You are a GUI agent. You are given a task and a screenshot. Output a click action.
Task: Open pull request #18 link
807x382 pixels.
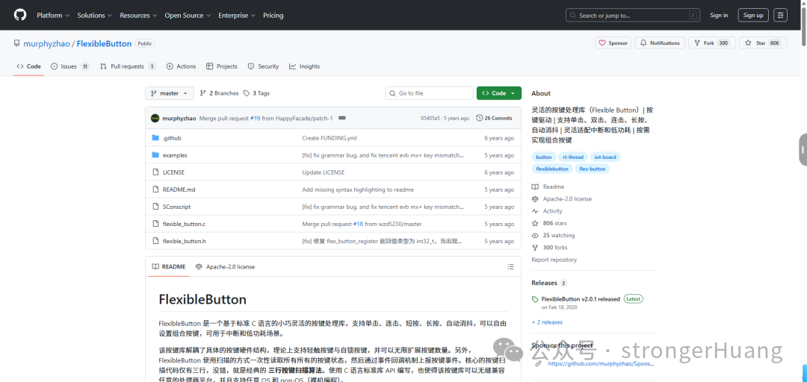(358, 224)
